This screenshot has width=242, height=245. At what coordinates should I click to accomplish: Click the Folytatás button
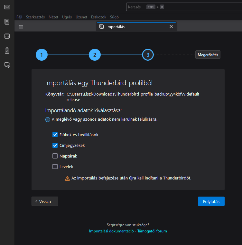click(x=211, y=201)
